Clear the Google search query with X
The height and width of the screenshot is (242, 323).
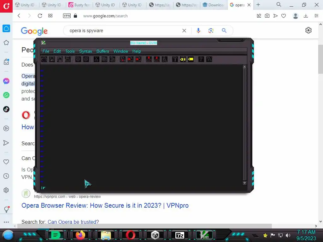[x=184, y=31]
